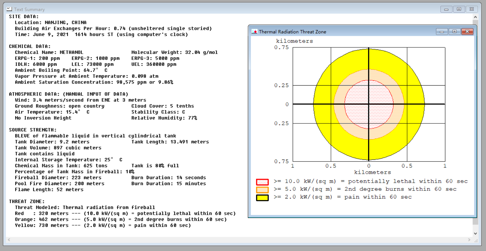Click the Text Summary scroll right arrow
This screenshot has height=251, width=486.
click(469, 240)
